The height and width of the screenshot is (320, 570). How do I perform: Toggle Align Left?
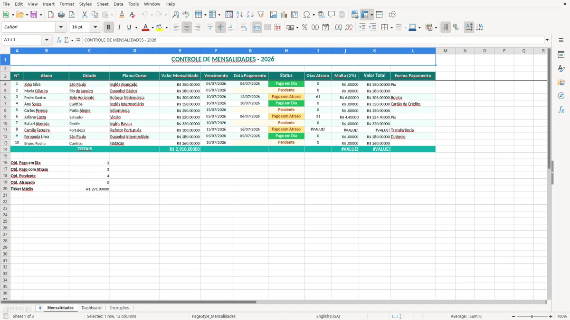(176, 27)
